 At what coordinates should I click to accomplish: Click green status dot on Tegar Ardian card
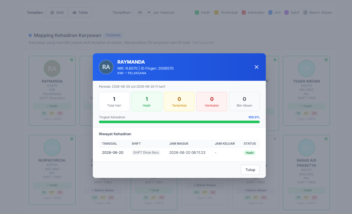(326, 60)
